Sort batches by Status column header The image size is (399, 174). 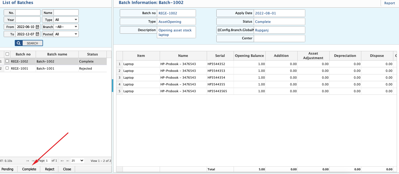(92, 54)
